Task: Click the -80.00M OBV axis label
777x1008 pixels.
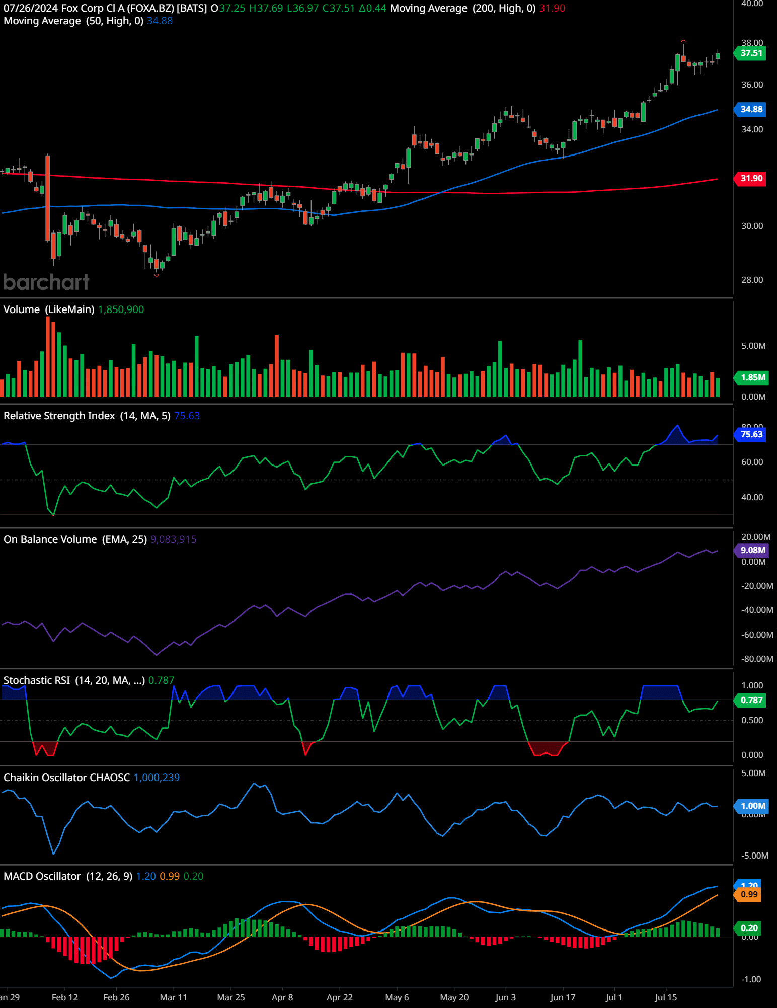Action: click(x=757, y=659)
